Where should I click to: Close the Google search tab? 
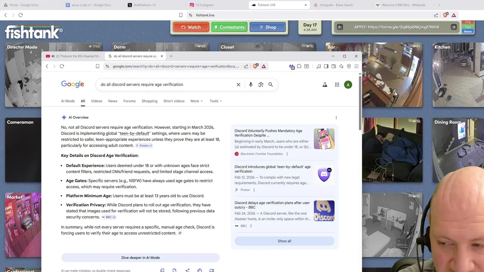coord(161,56)
